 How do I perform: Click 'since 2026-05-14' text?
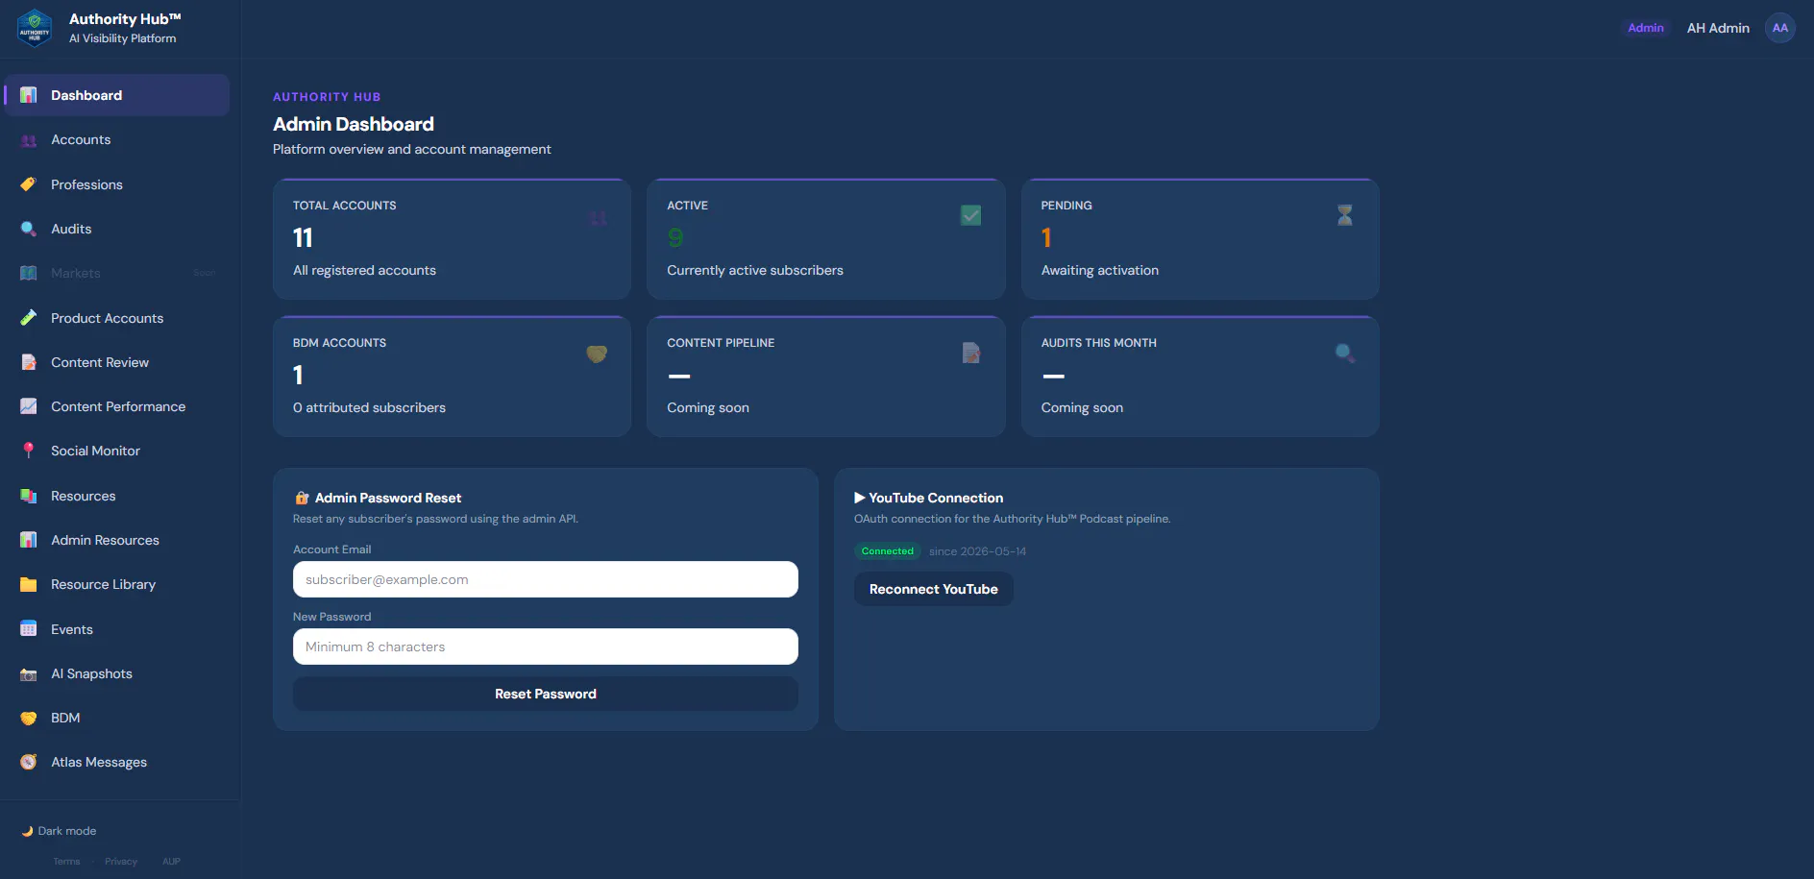point(977,551)
